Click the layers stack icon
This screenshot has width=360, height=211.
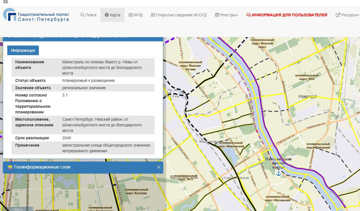(10, 167)
